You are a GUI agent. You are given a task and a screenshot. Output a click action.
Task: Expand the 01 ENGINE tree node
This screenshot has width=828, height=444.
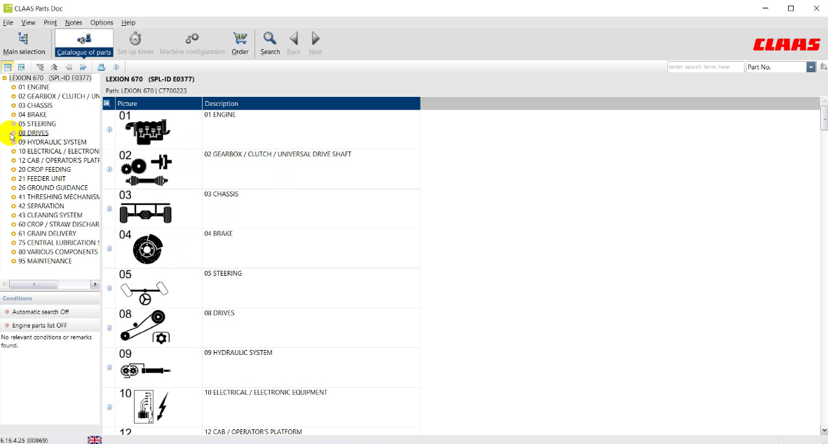(14, 87)
